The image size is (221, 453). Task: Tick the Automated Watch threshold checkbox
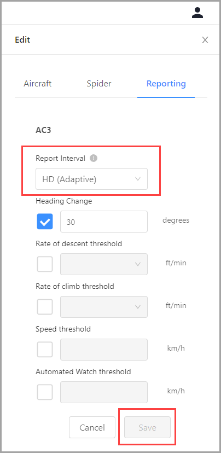point(45,392)
